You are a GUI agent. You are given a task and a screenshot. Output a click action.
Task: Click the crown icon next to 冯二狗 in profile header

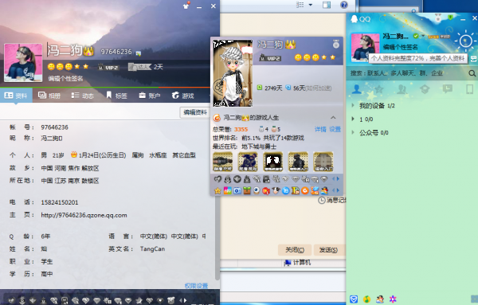point(88,51)
